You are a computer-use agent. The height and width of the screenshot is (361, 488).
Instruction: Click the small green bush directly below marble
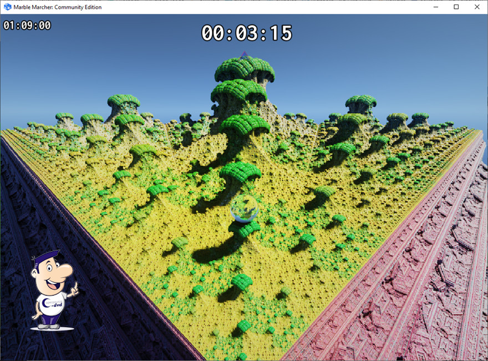pyautogui.click(x=248, y=229)
